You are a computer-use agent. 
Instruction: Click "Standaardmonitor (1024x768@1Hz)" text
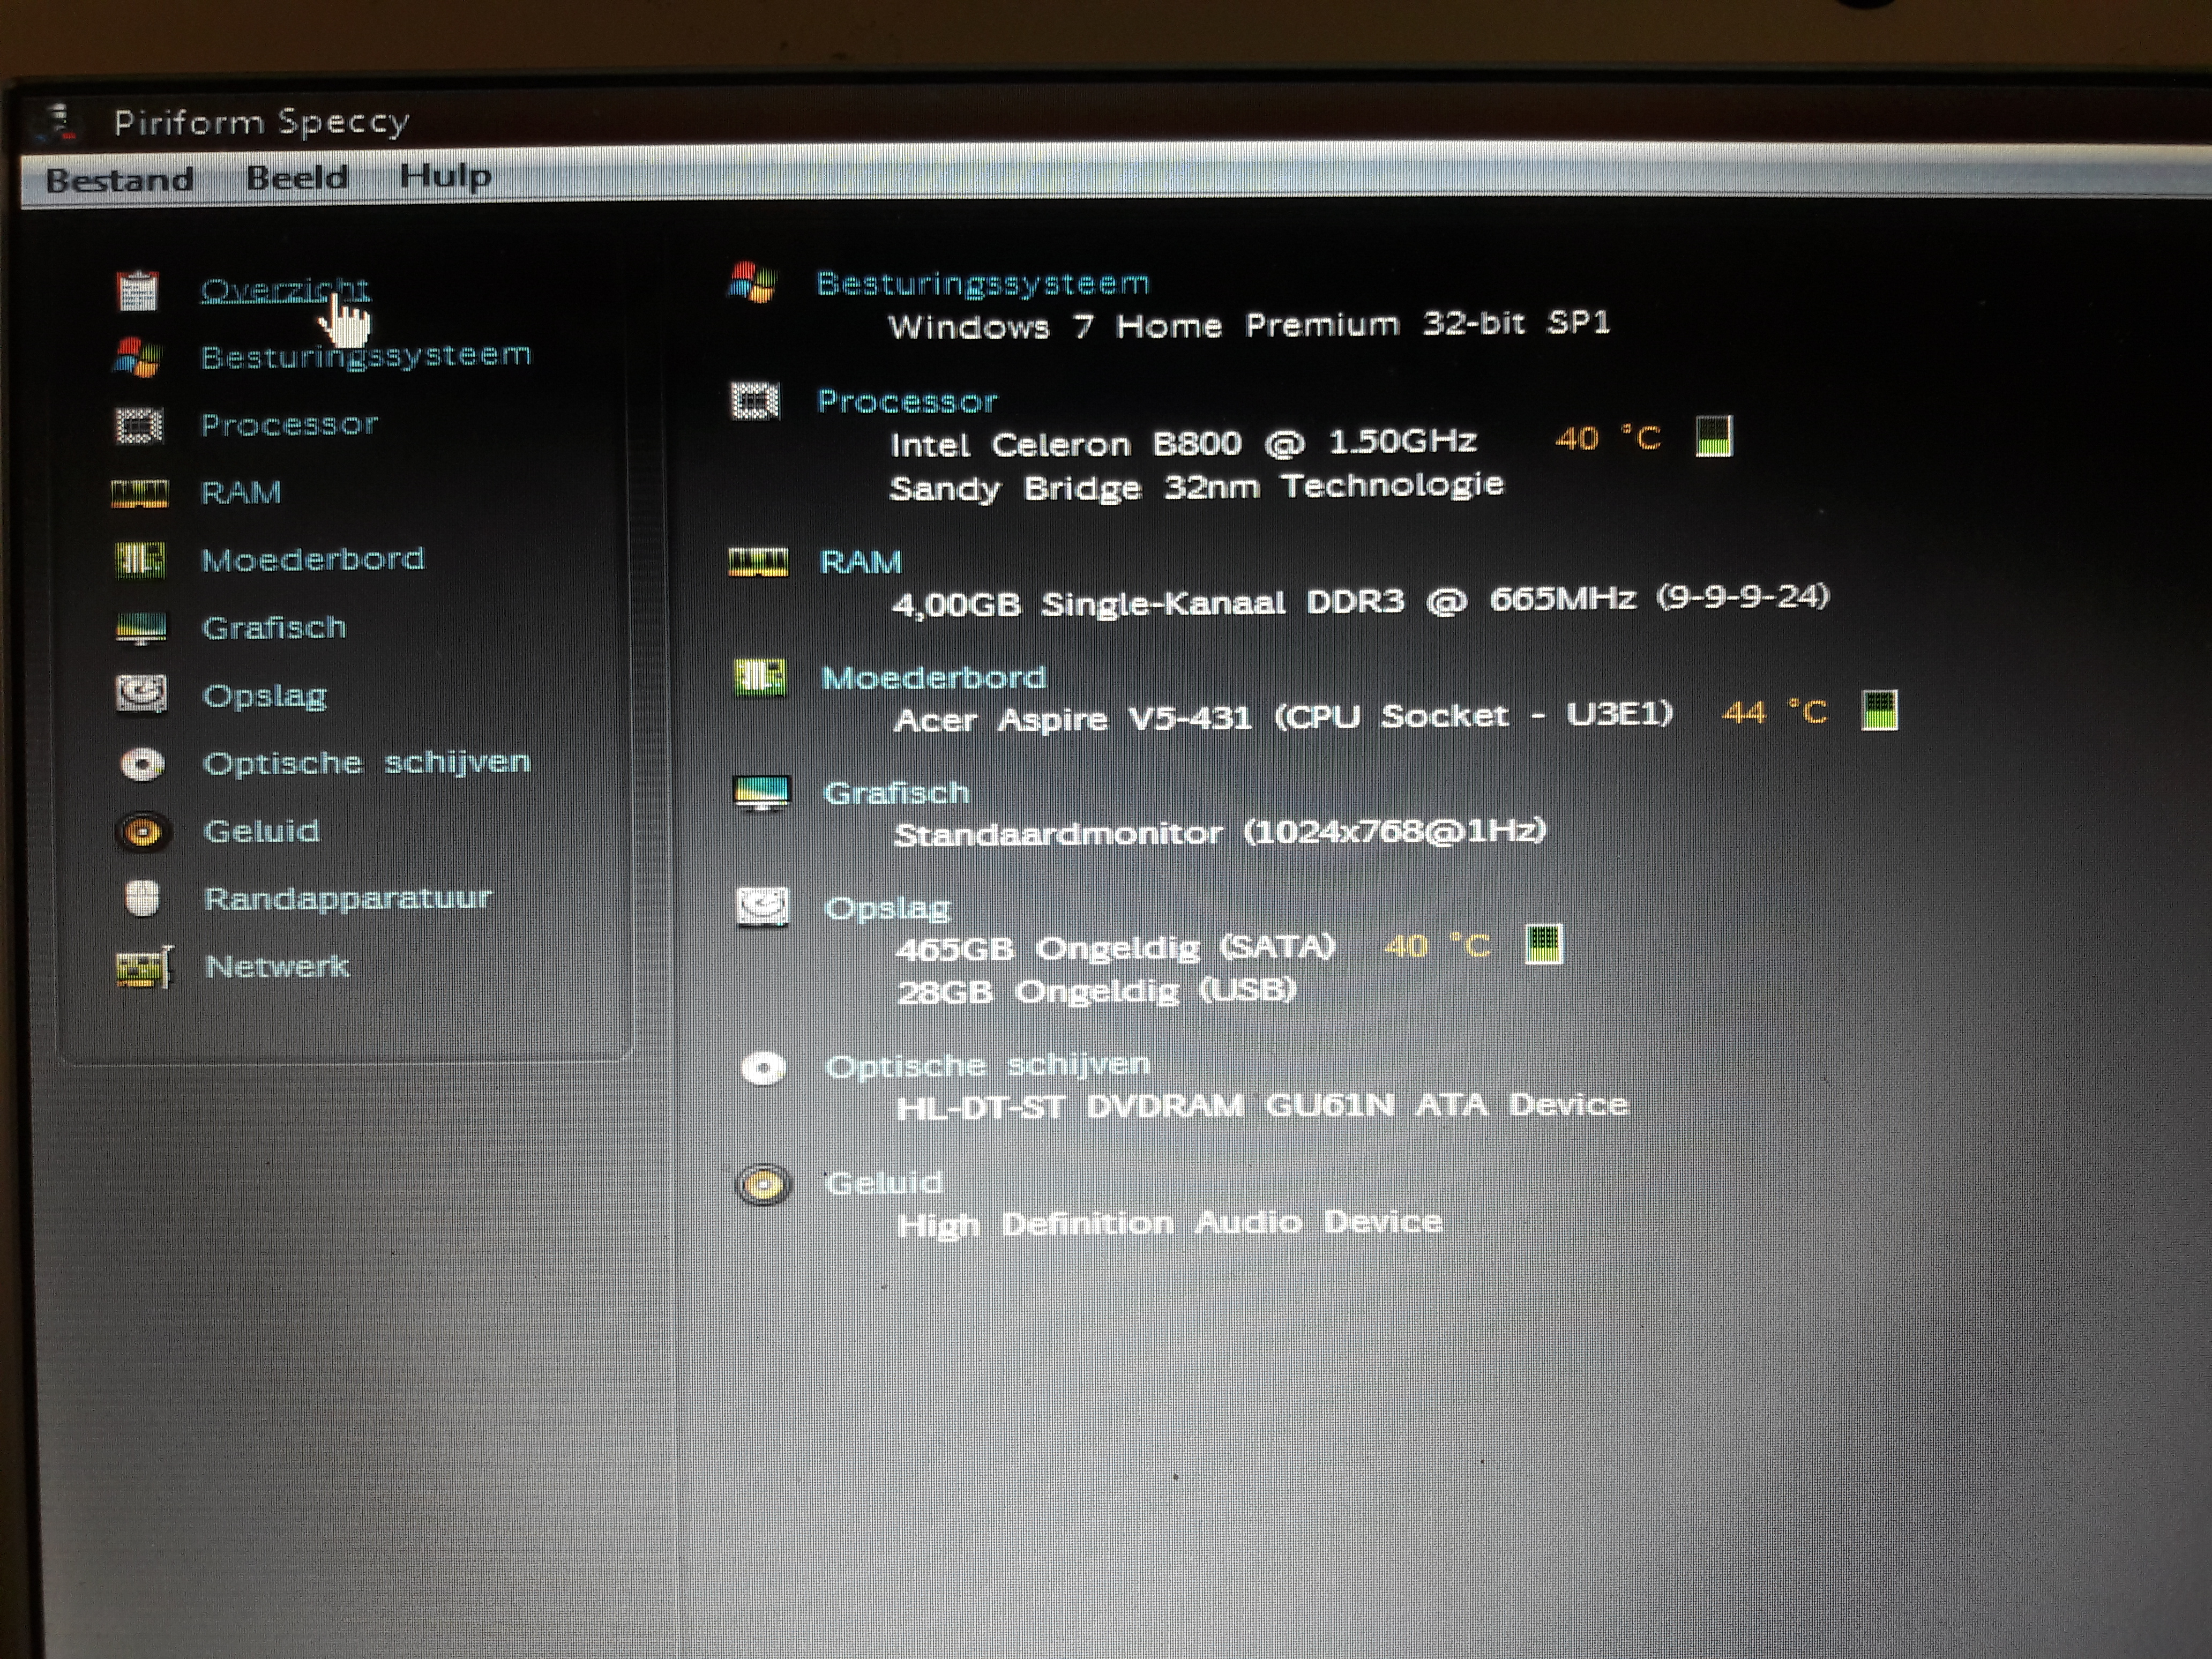(1220, 832)
